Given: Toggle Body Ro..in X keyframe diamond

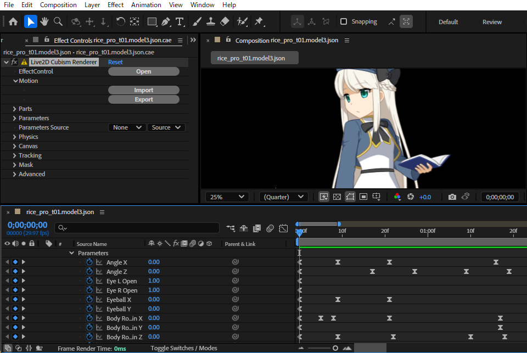Looking at the screenshot, I should pyautogui.click(x=15, y=318).
